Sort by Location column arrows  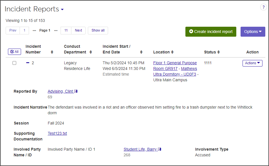[x=172, y=52]
